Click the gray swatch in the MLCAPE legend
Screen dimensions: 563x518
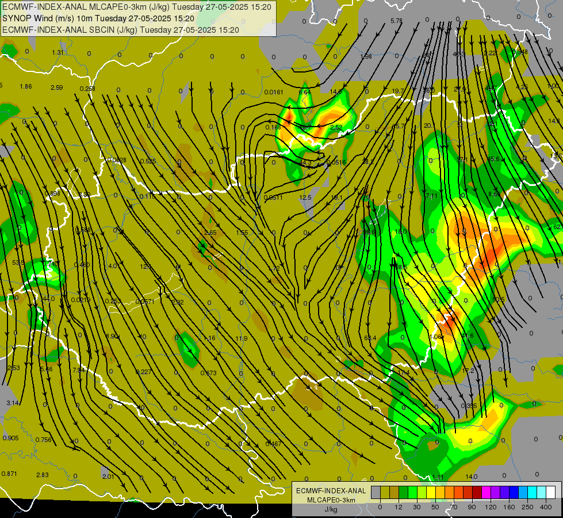click(376, 492)
